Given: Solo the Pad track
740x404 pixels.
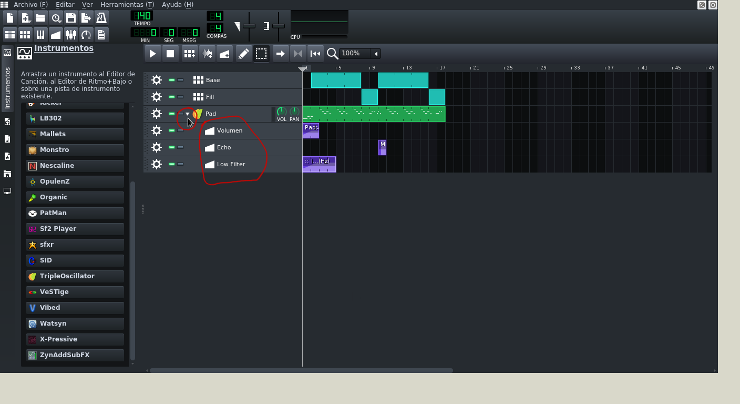Looking at the screenshot, I should point(179,114).
